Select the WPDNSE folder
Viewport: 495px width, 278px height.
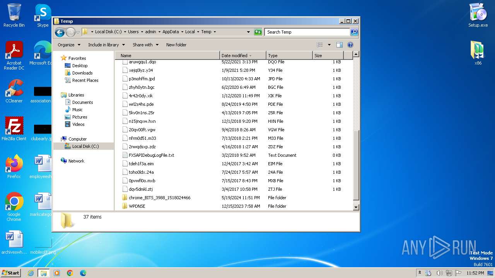137,206
